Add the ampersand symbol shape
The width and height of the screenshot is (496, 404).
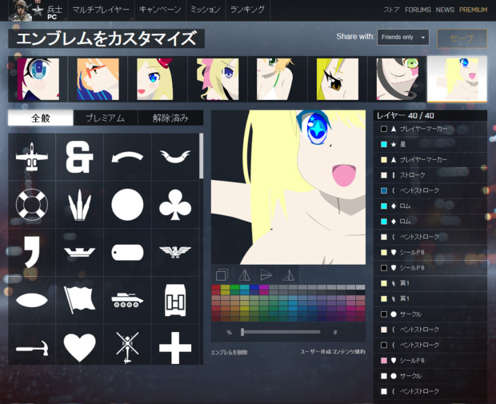(79, 157)
